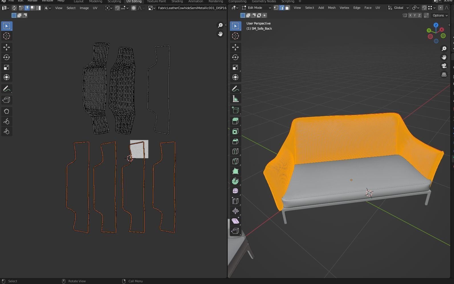This screenshot has width=454, height=284.
Task: Enable UV vertex selection mode
Action: [21, 8]
